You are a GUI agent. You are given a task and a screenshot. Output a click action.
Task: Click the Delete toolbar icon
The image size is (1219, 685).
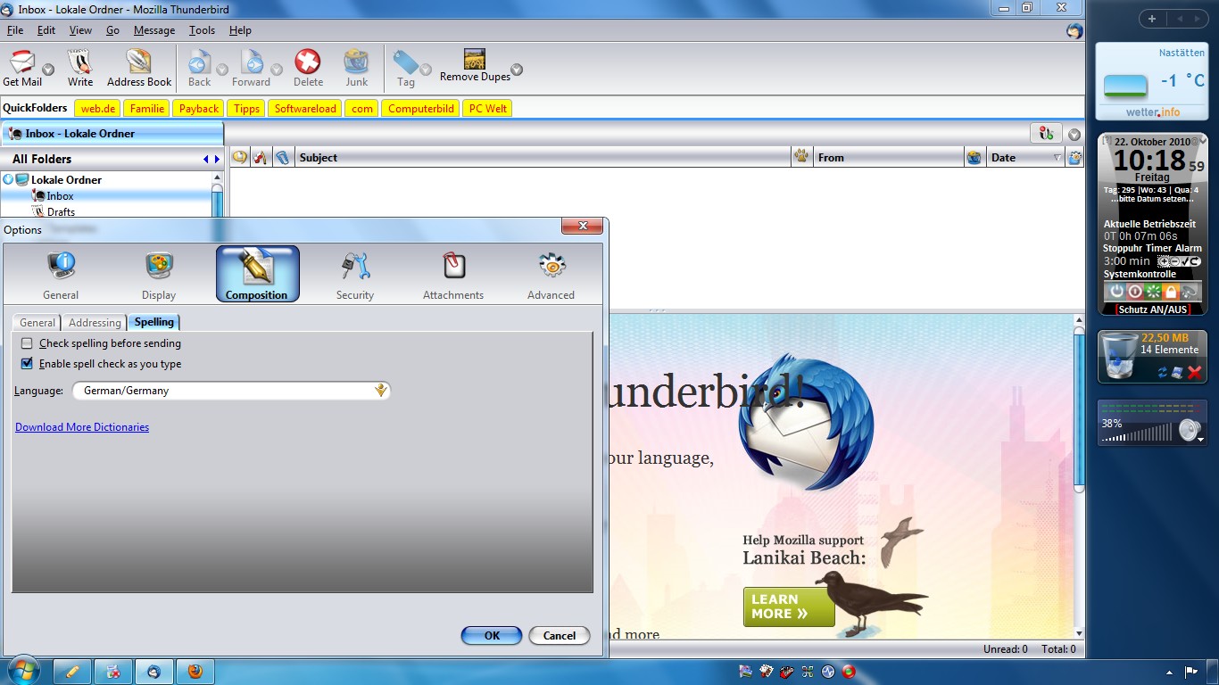pos(308,69)
